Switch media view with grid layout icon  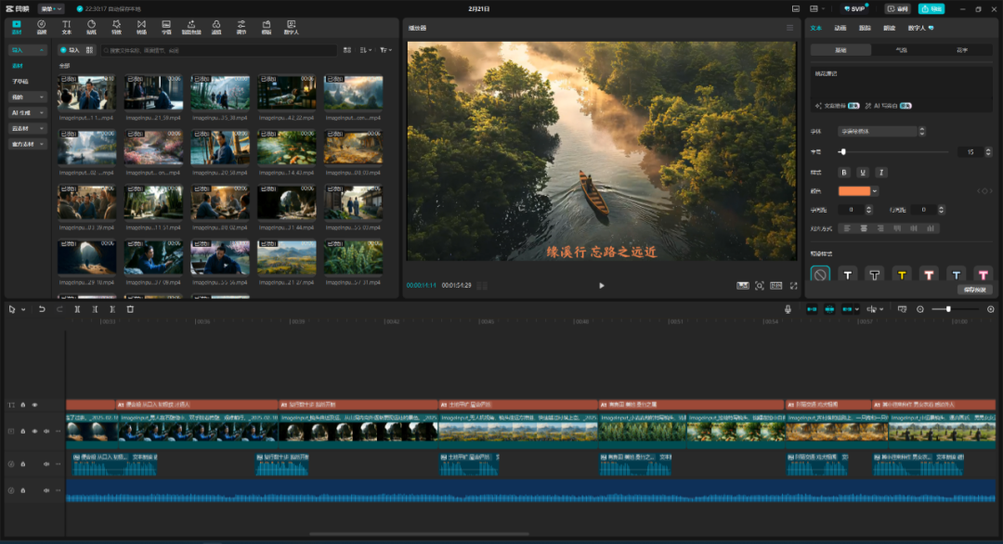coord(346,50)
